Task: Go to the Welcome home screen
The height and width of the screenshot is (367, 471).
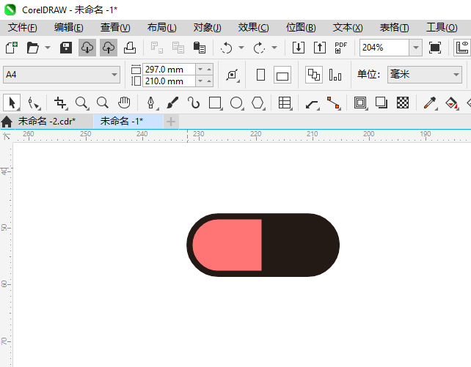Action: (7, 122)
